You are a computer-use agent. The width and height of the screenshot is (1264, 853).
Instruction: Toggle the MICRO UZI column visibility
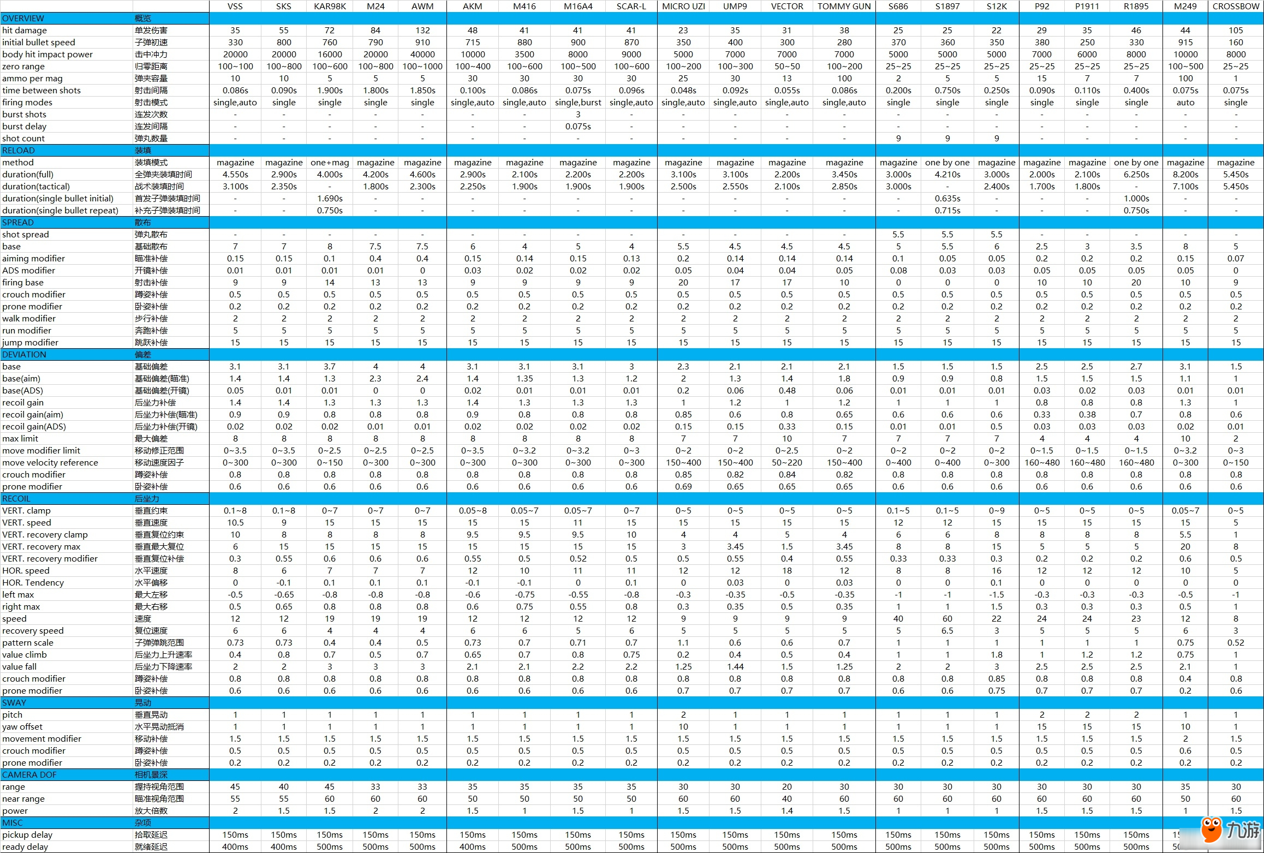685,7
